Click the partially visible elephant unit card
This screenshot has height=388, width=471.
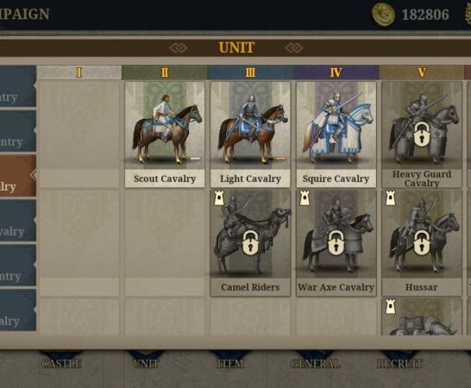click(x=422, y=316)
